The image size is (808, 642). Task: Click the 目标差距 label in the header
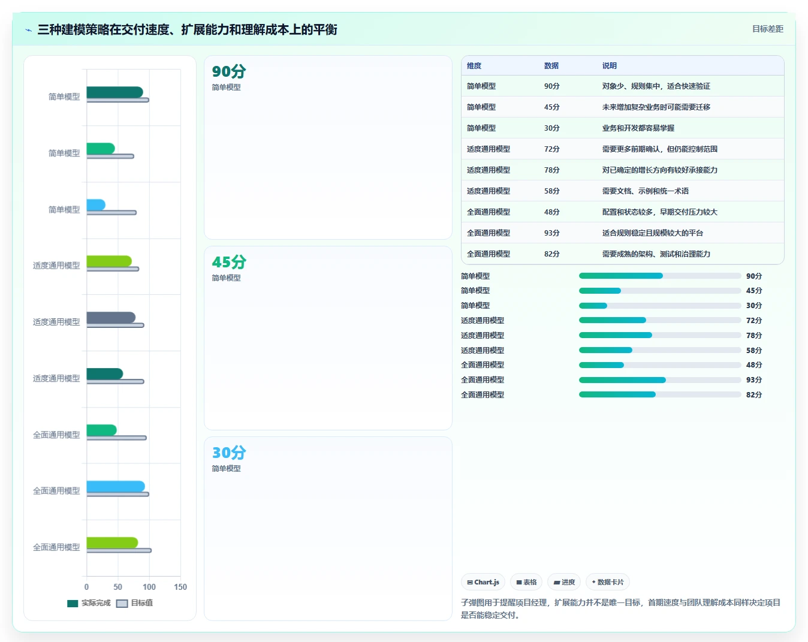(x=767, y=29)
